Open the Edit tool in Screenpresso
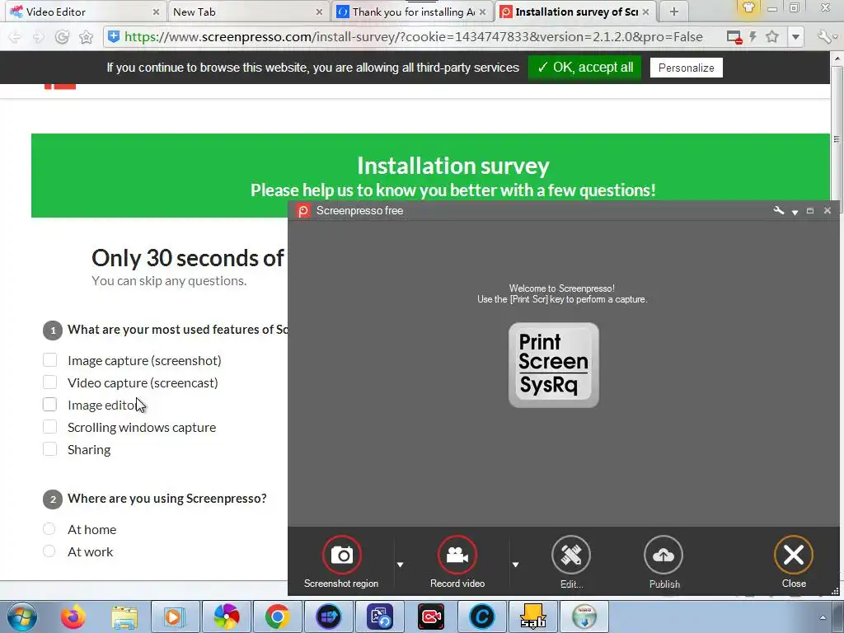Viewport: 844px width, 633px height. pos(571,555)
